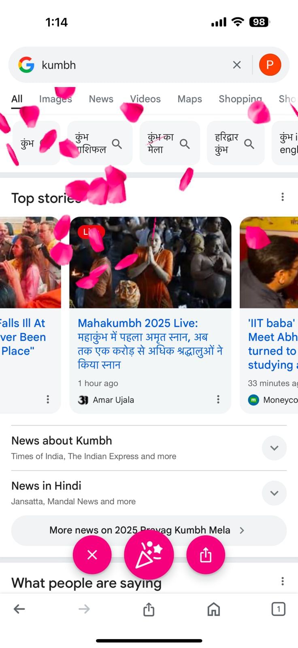Image resolution: width=298 pixels, height=648 pixels.
Task: Go back using browser back arrow
Action: pyautogui.click(x=19, y=609)
